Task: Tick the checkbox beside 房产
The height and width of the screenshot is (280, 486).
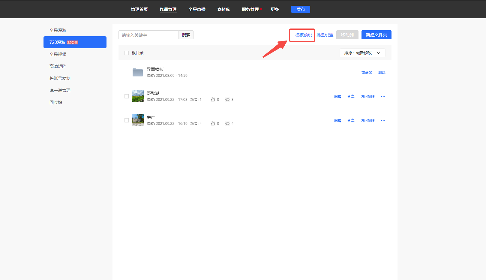Action: [127, 120]
